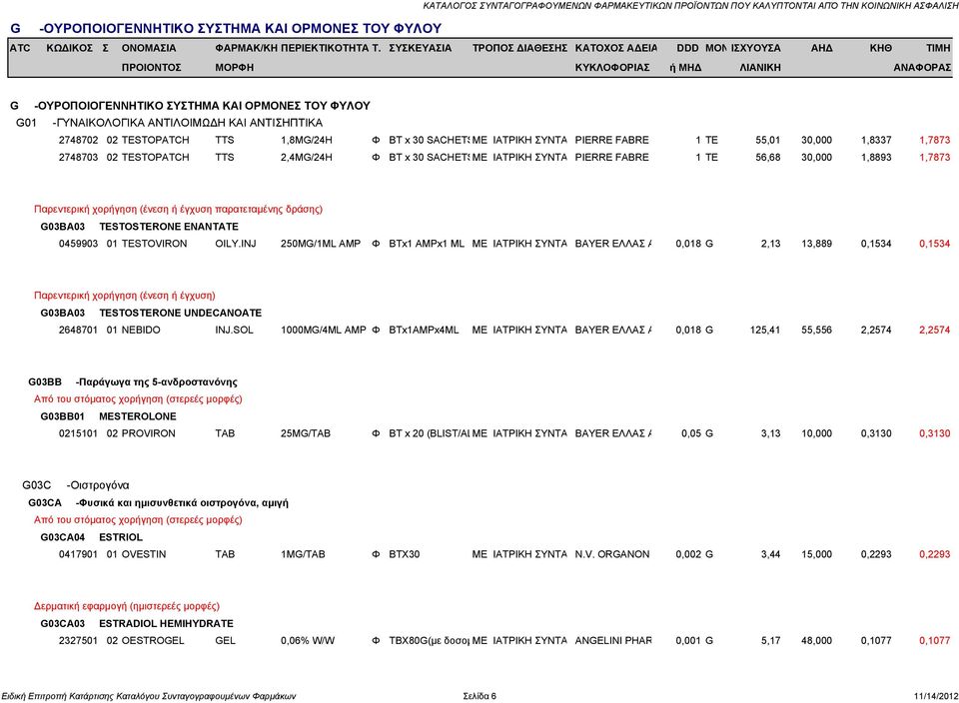The height and width of the screenshot is (703, 959).
Task: Click the ΑΗΔ column header
Action: [x=821, y=48]
